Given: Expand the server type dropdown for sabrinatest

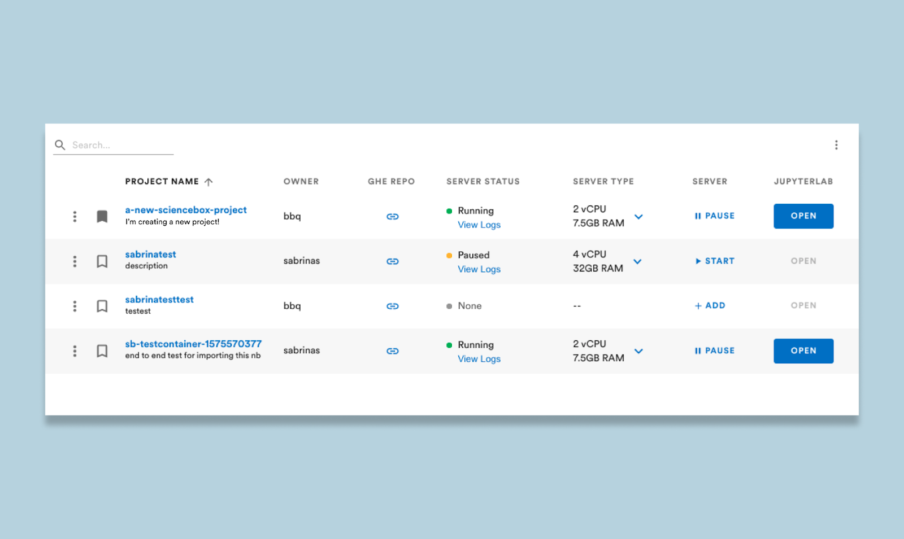Looking at the screenshot, I should coord(638,261).
